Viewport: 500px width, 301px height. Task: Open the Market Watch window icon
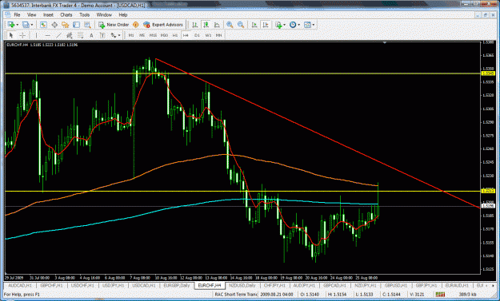pos(43,25)
